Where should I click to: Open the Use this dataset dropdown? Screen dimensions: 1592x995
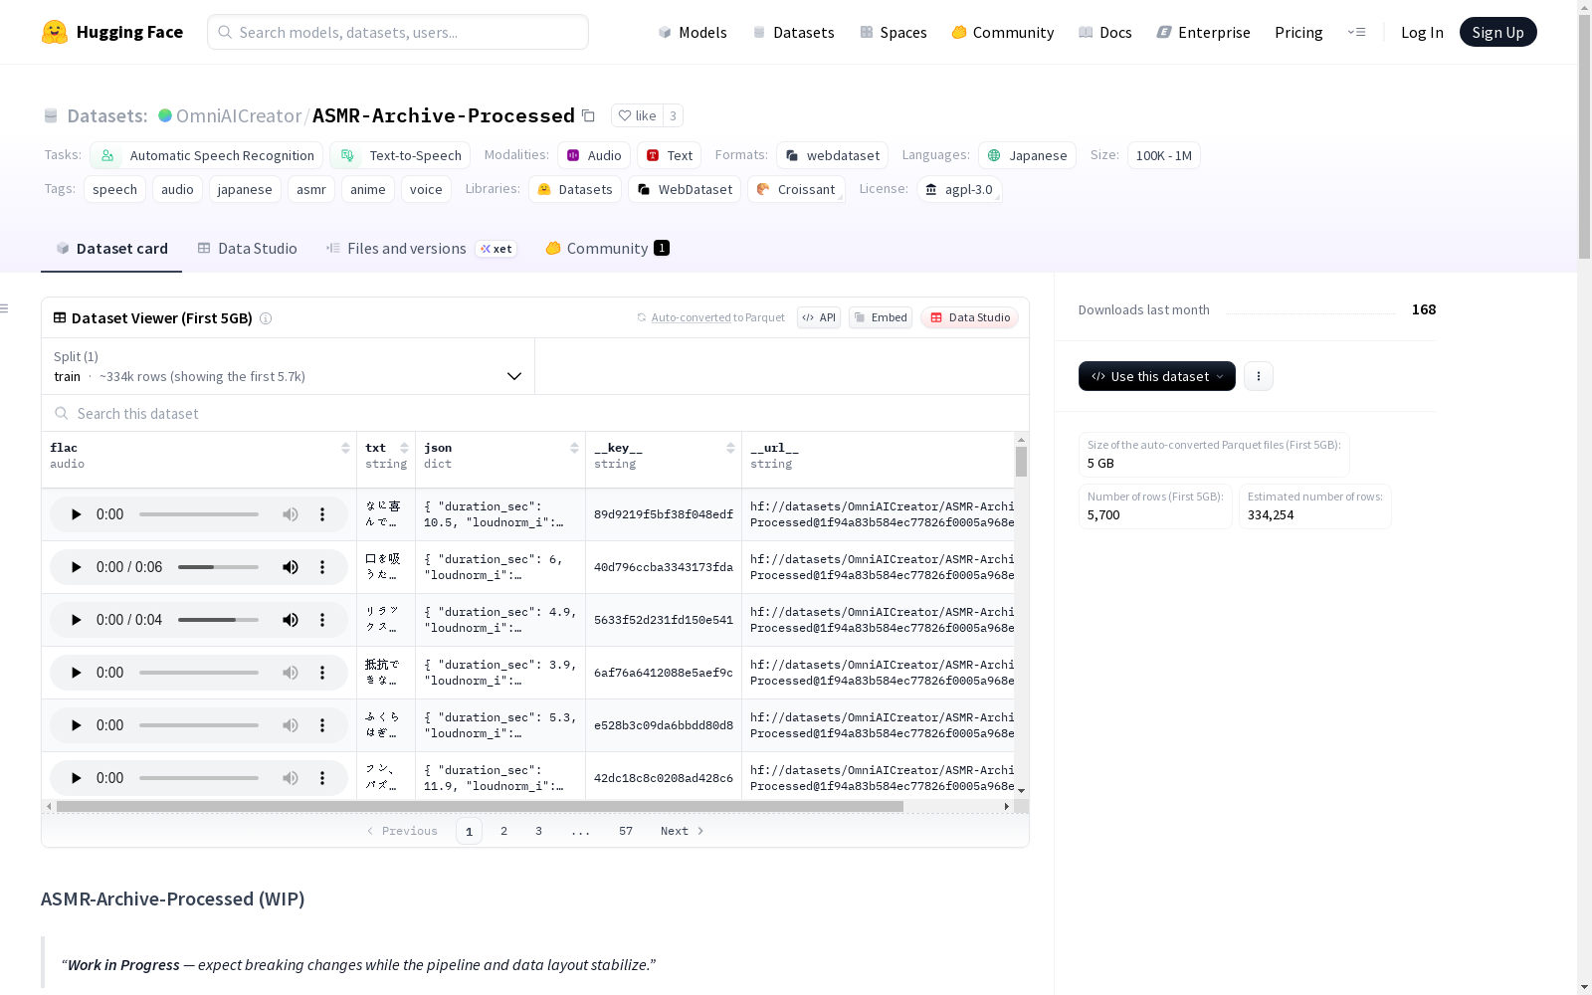[1157, 376]
